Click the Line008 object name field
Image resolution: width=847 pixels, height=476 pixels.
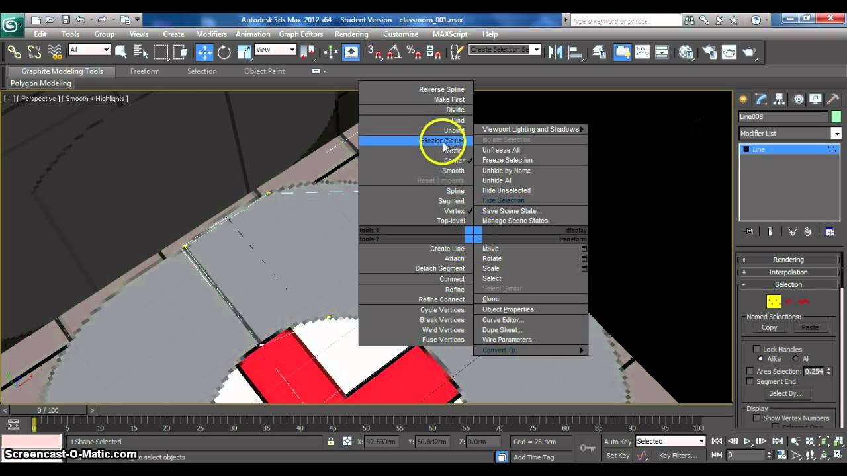(x=783, y=116)
